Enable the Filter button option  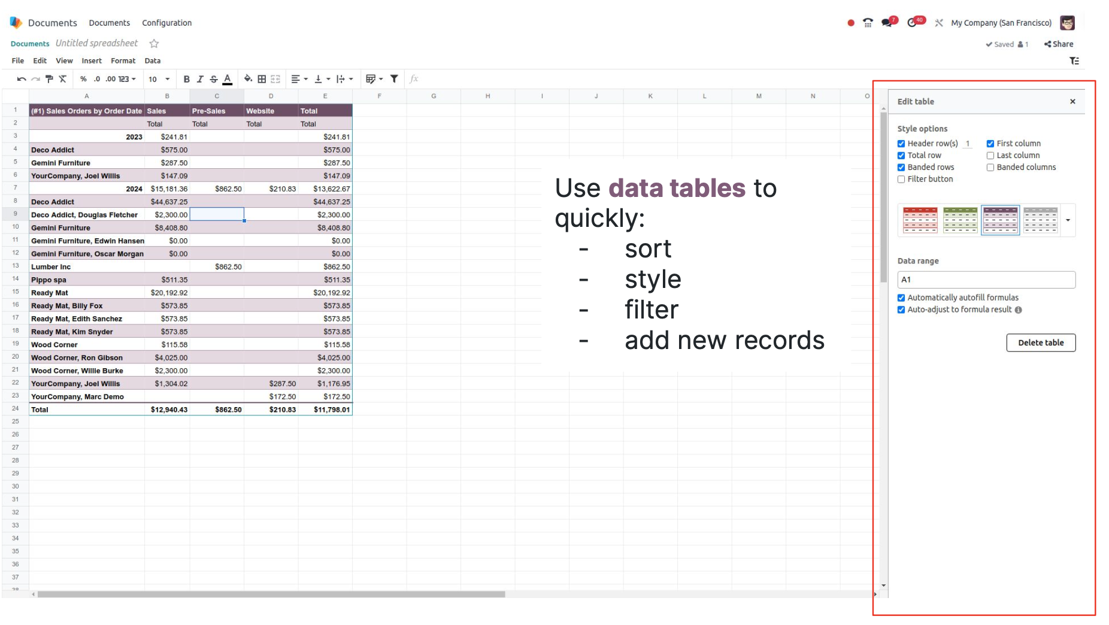click(902, 179)
